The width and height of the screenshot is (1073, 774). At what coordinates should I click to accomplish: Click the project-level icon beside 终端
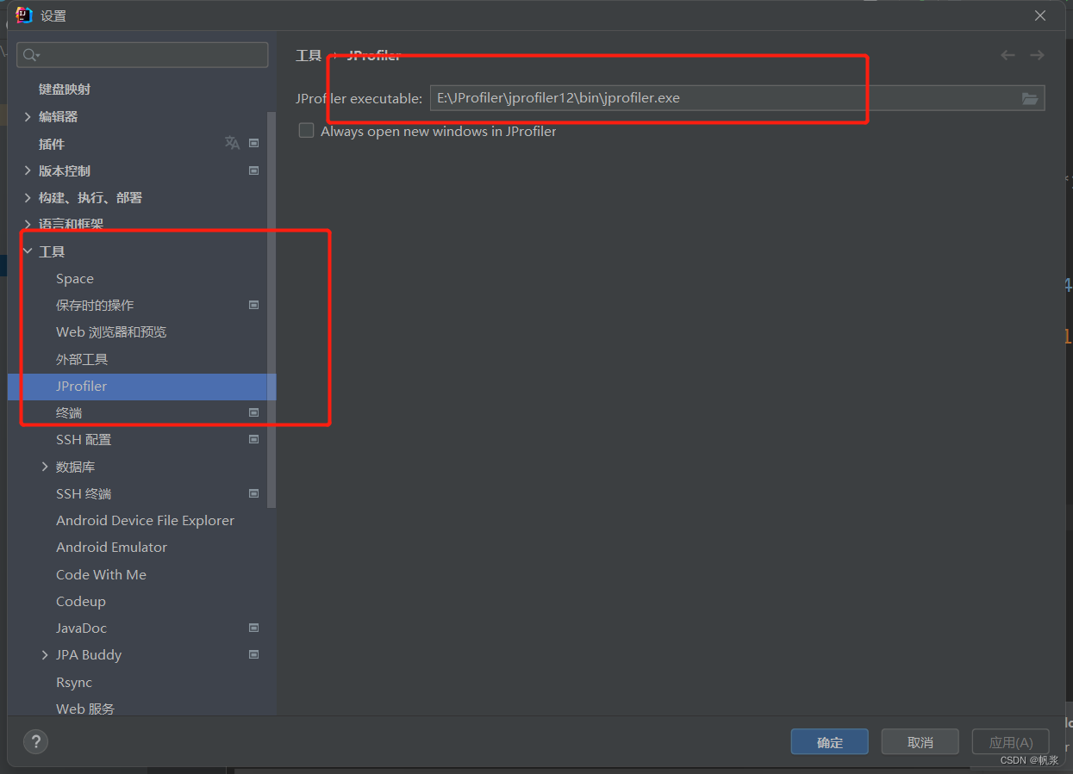[254, 412]
